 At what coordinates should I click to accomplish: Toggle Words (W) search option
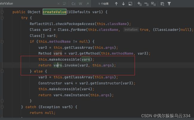80,4
